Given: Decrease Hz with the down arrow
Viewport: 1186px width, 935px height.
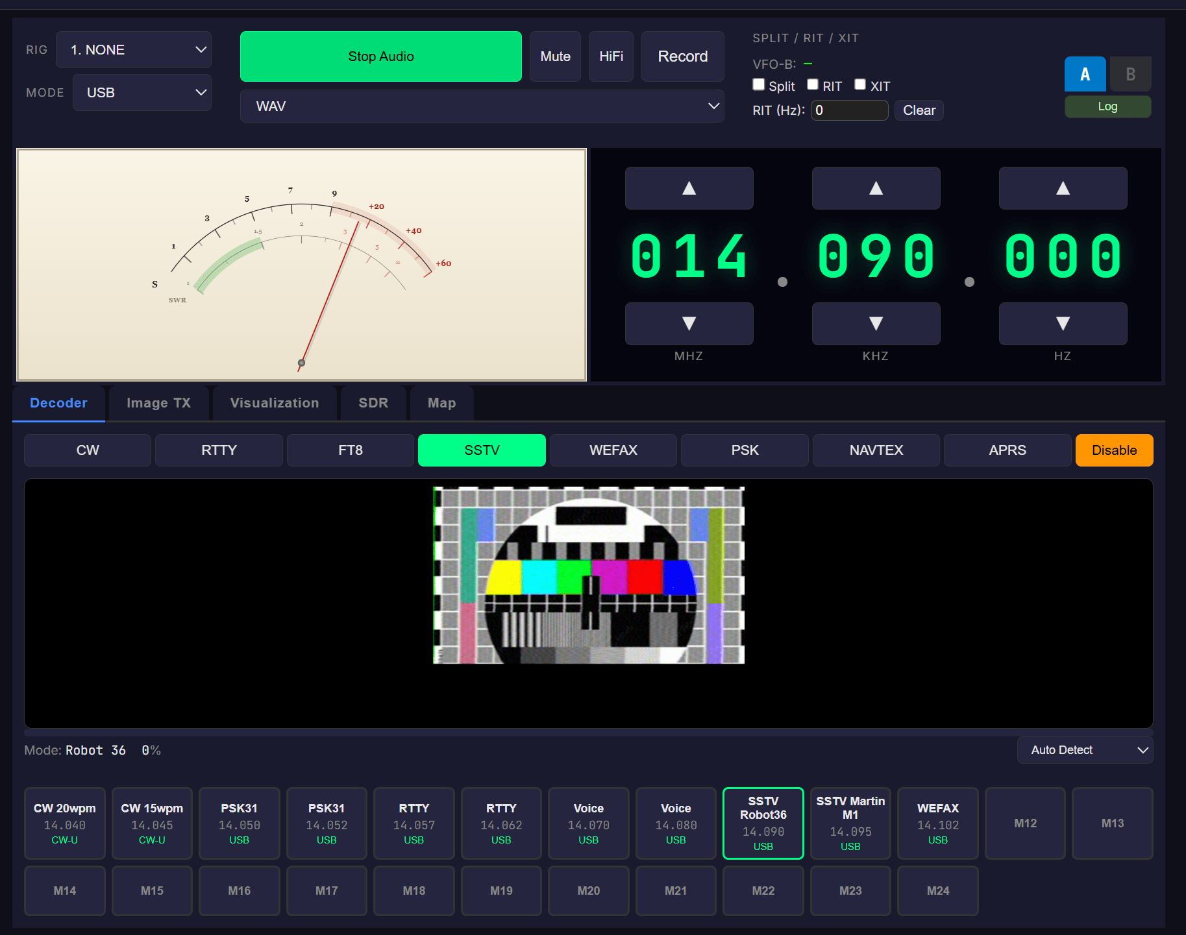Looking at the screenshot, I should 1063,323.
